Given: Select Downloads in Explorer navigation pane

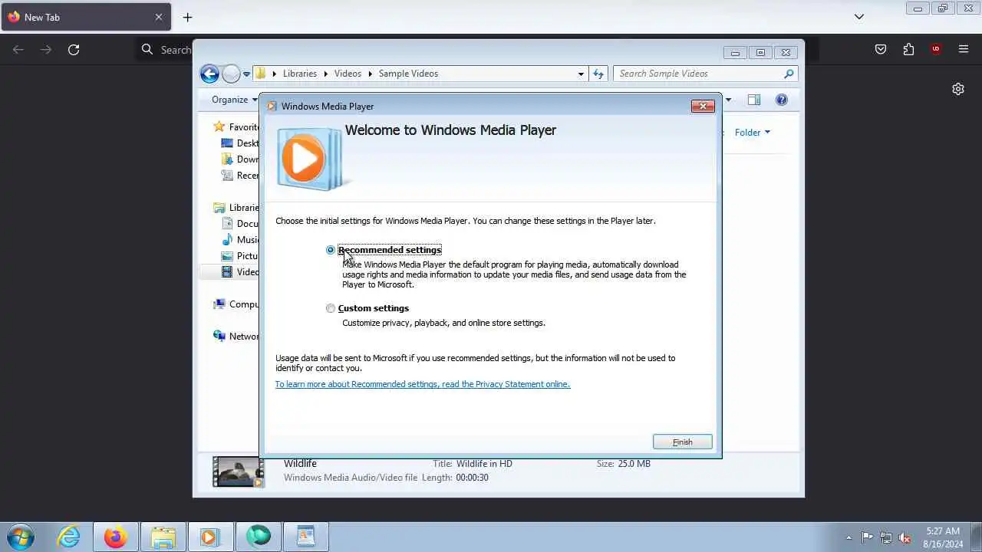Looking at the screenshot, I should click(240, 159).
